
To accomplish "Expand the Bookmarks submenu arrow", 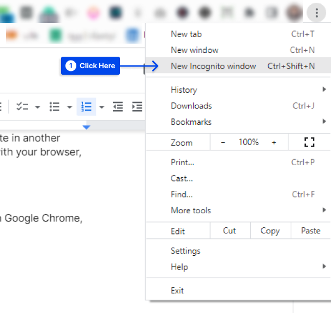I will point(324,122).
